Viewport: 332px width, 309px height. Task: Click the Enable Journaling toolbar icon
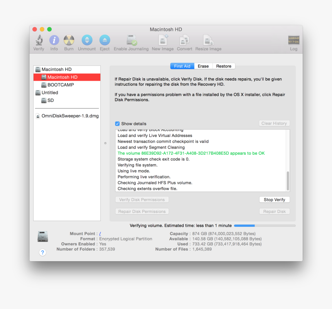pos(132,40)
